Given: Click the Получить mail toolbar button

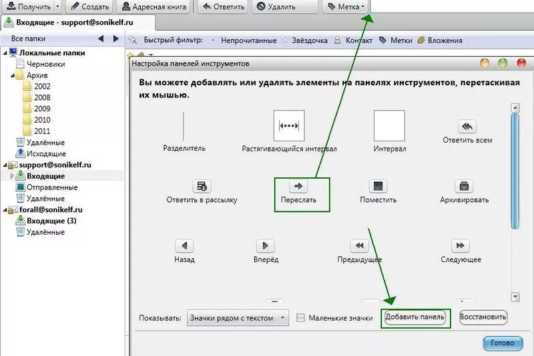Looking at the screenshot, I should pyautogui.click(x=28, y=7).
